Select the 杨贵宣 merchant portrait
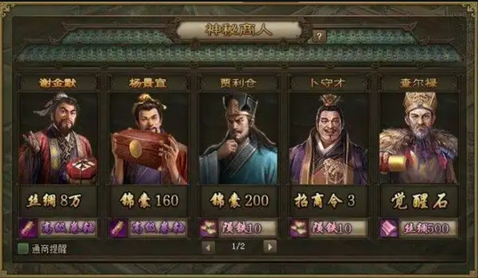The image size is (478, 278). tap(148, 138)
